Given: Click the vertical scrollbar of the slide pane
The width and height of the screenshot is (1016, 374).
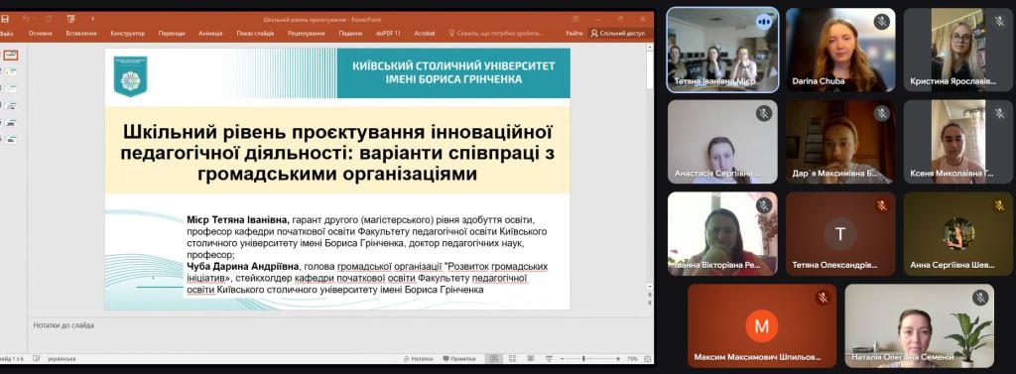Looking at the screenshot, I should pyautogui.click(x=650, y=166).
